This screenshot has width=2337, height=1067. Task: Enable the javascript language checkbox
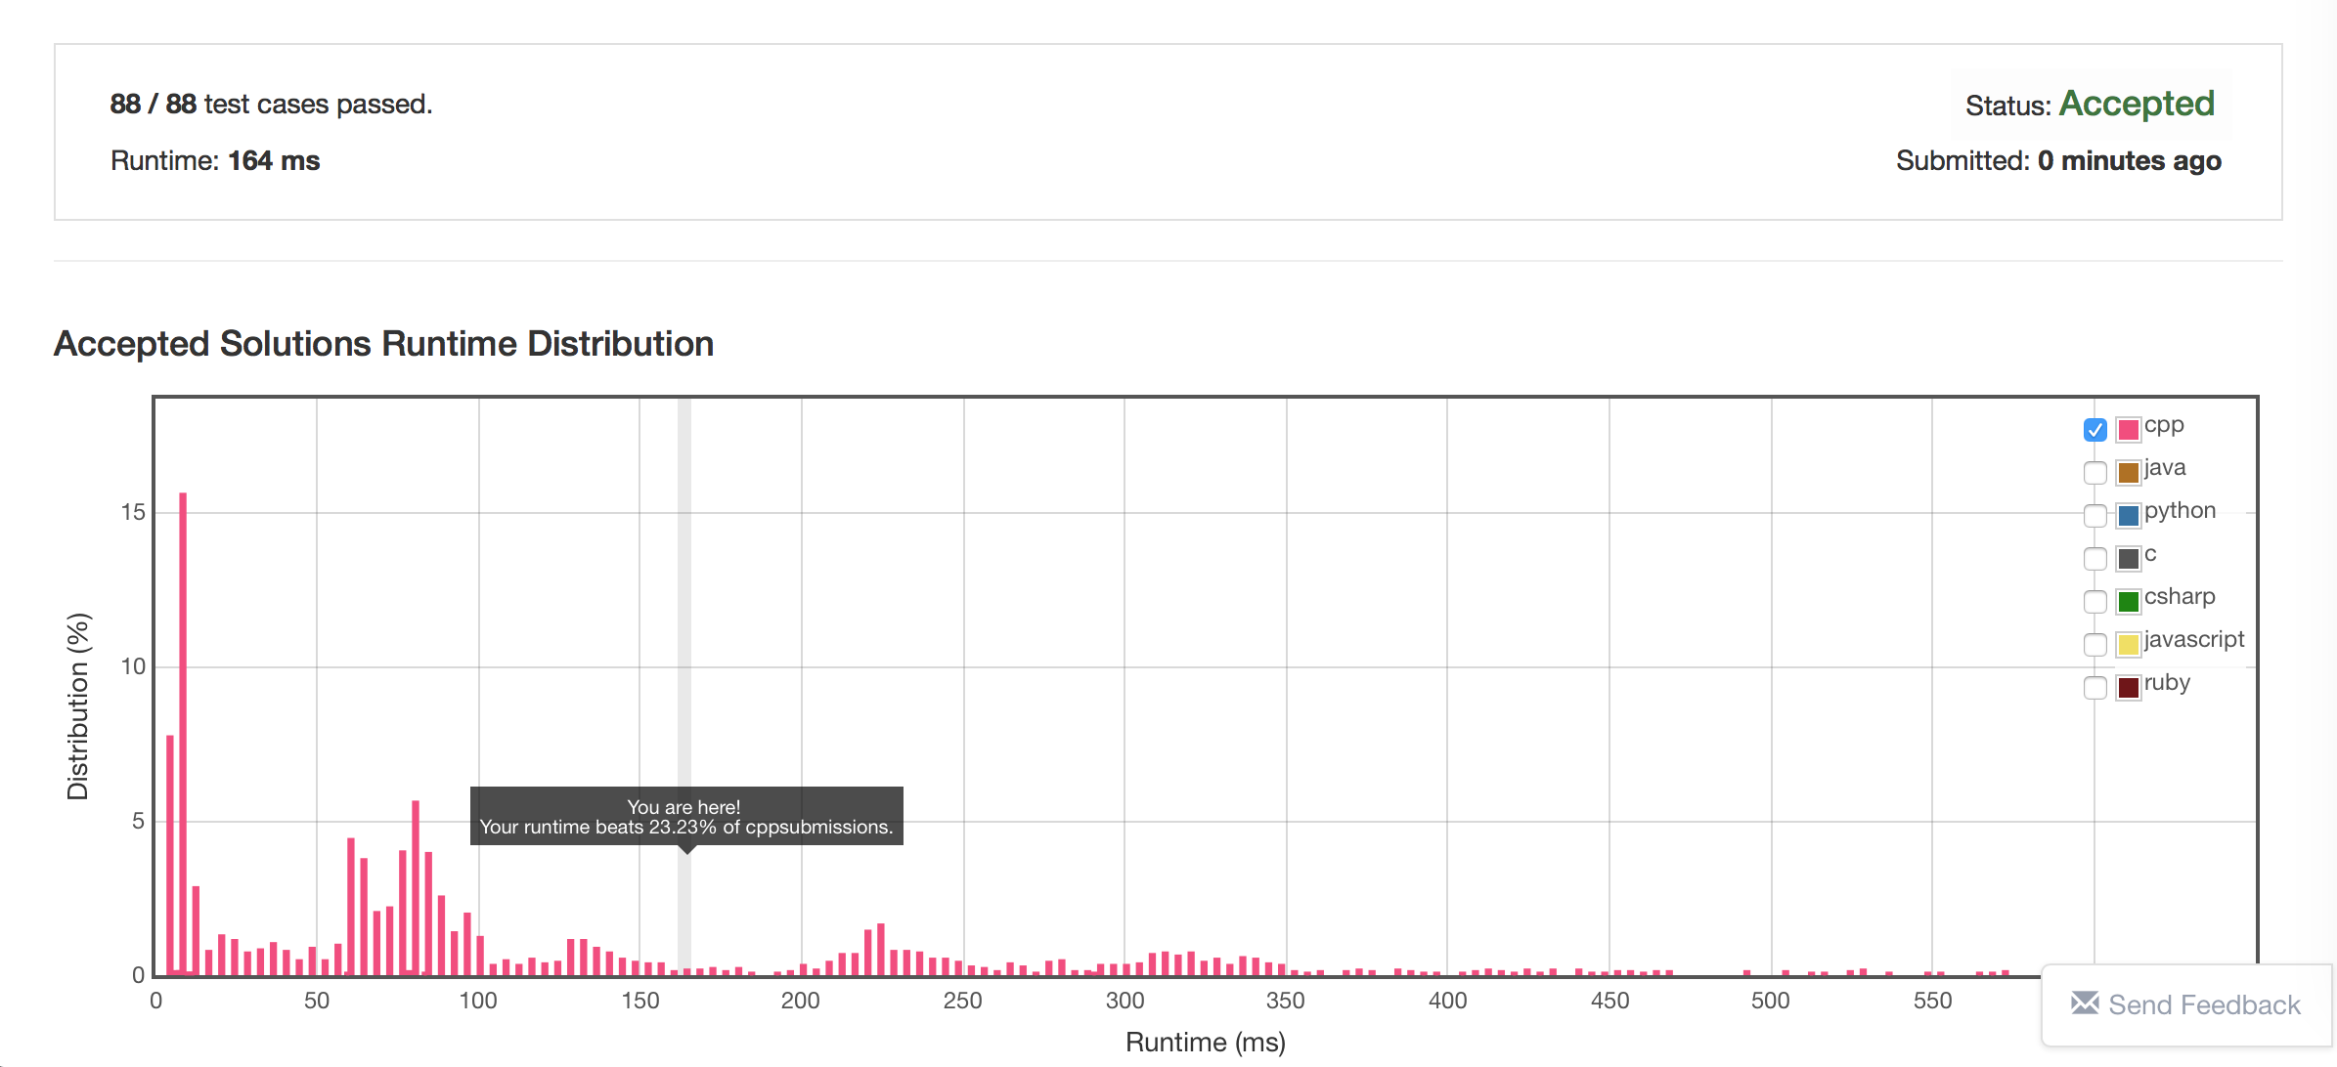(x=2094, y=644)
